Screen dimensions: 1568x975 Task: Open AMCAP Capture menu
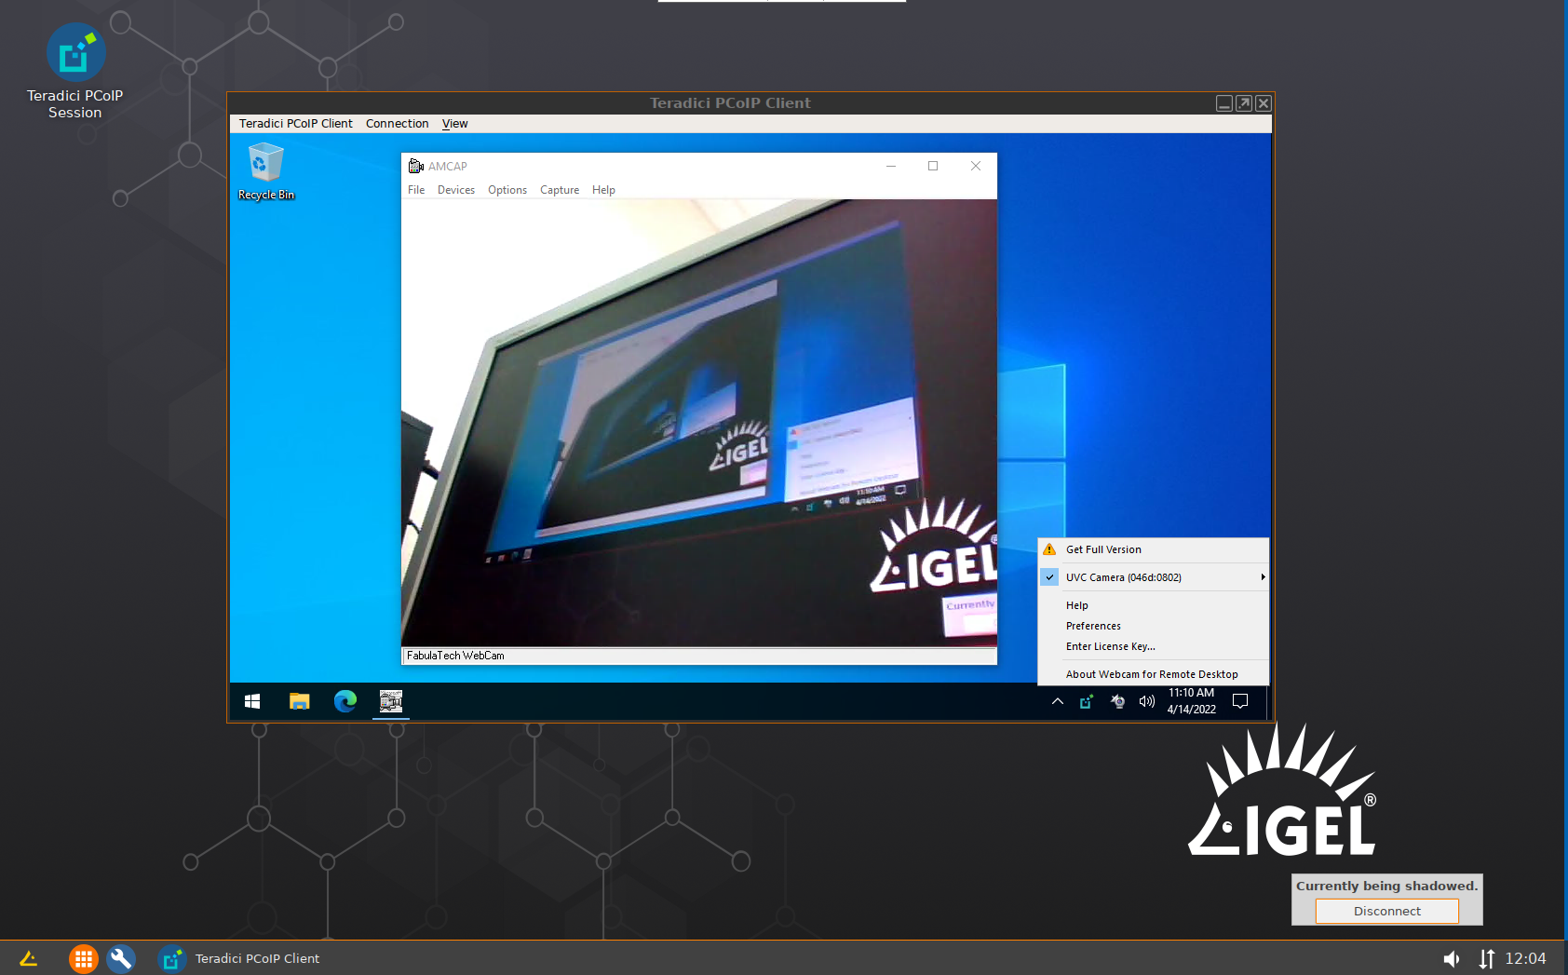560,190
